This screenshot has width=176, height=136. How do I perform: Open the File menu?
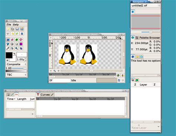[9, 24]
